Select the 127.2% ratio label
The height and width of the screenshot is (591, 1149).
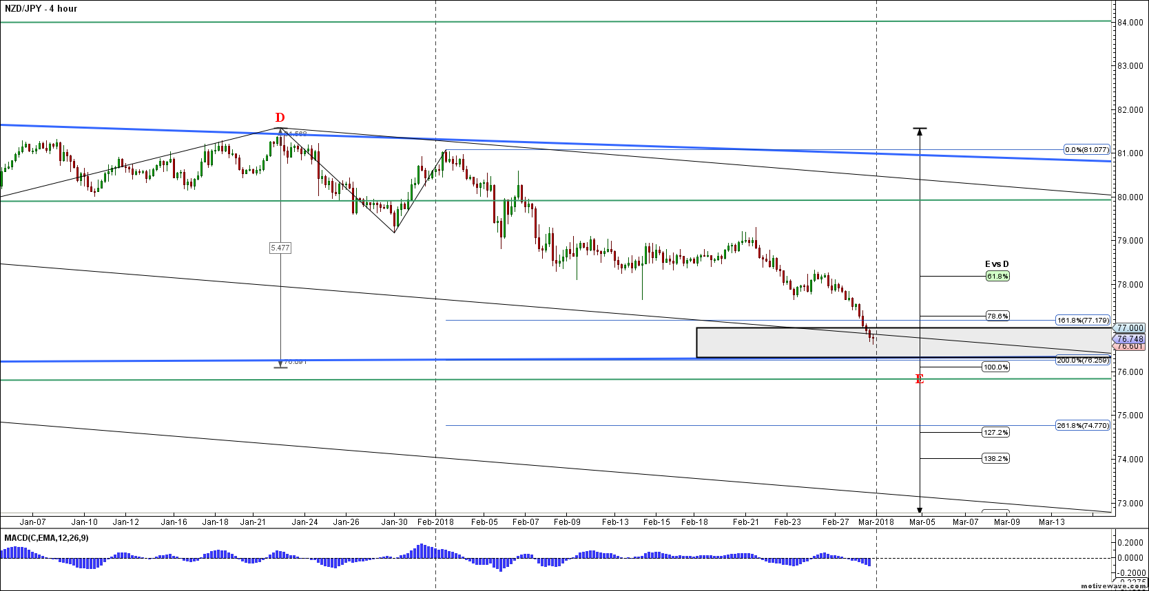click(x=995, y=433)
